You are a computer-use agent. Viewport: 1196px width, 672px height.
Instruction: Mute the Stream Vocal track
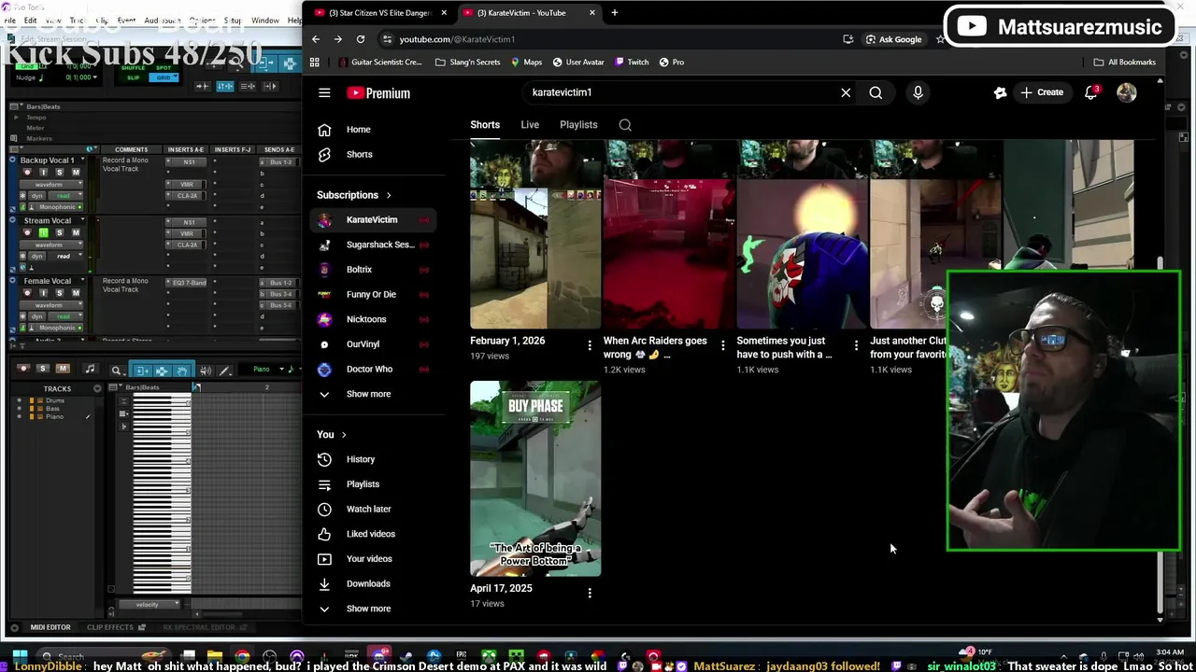[76, 232]
